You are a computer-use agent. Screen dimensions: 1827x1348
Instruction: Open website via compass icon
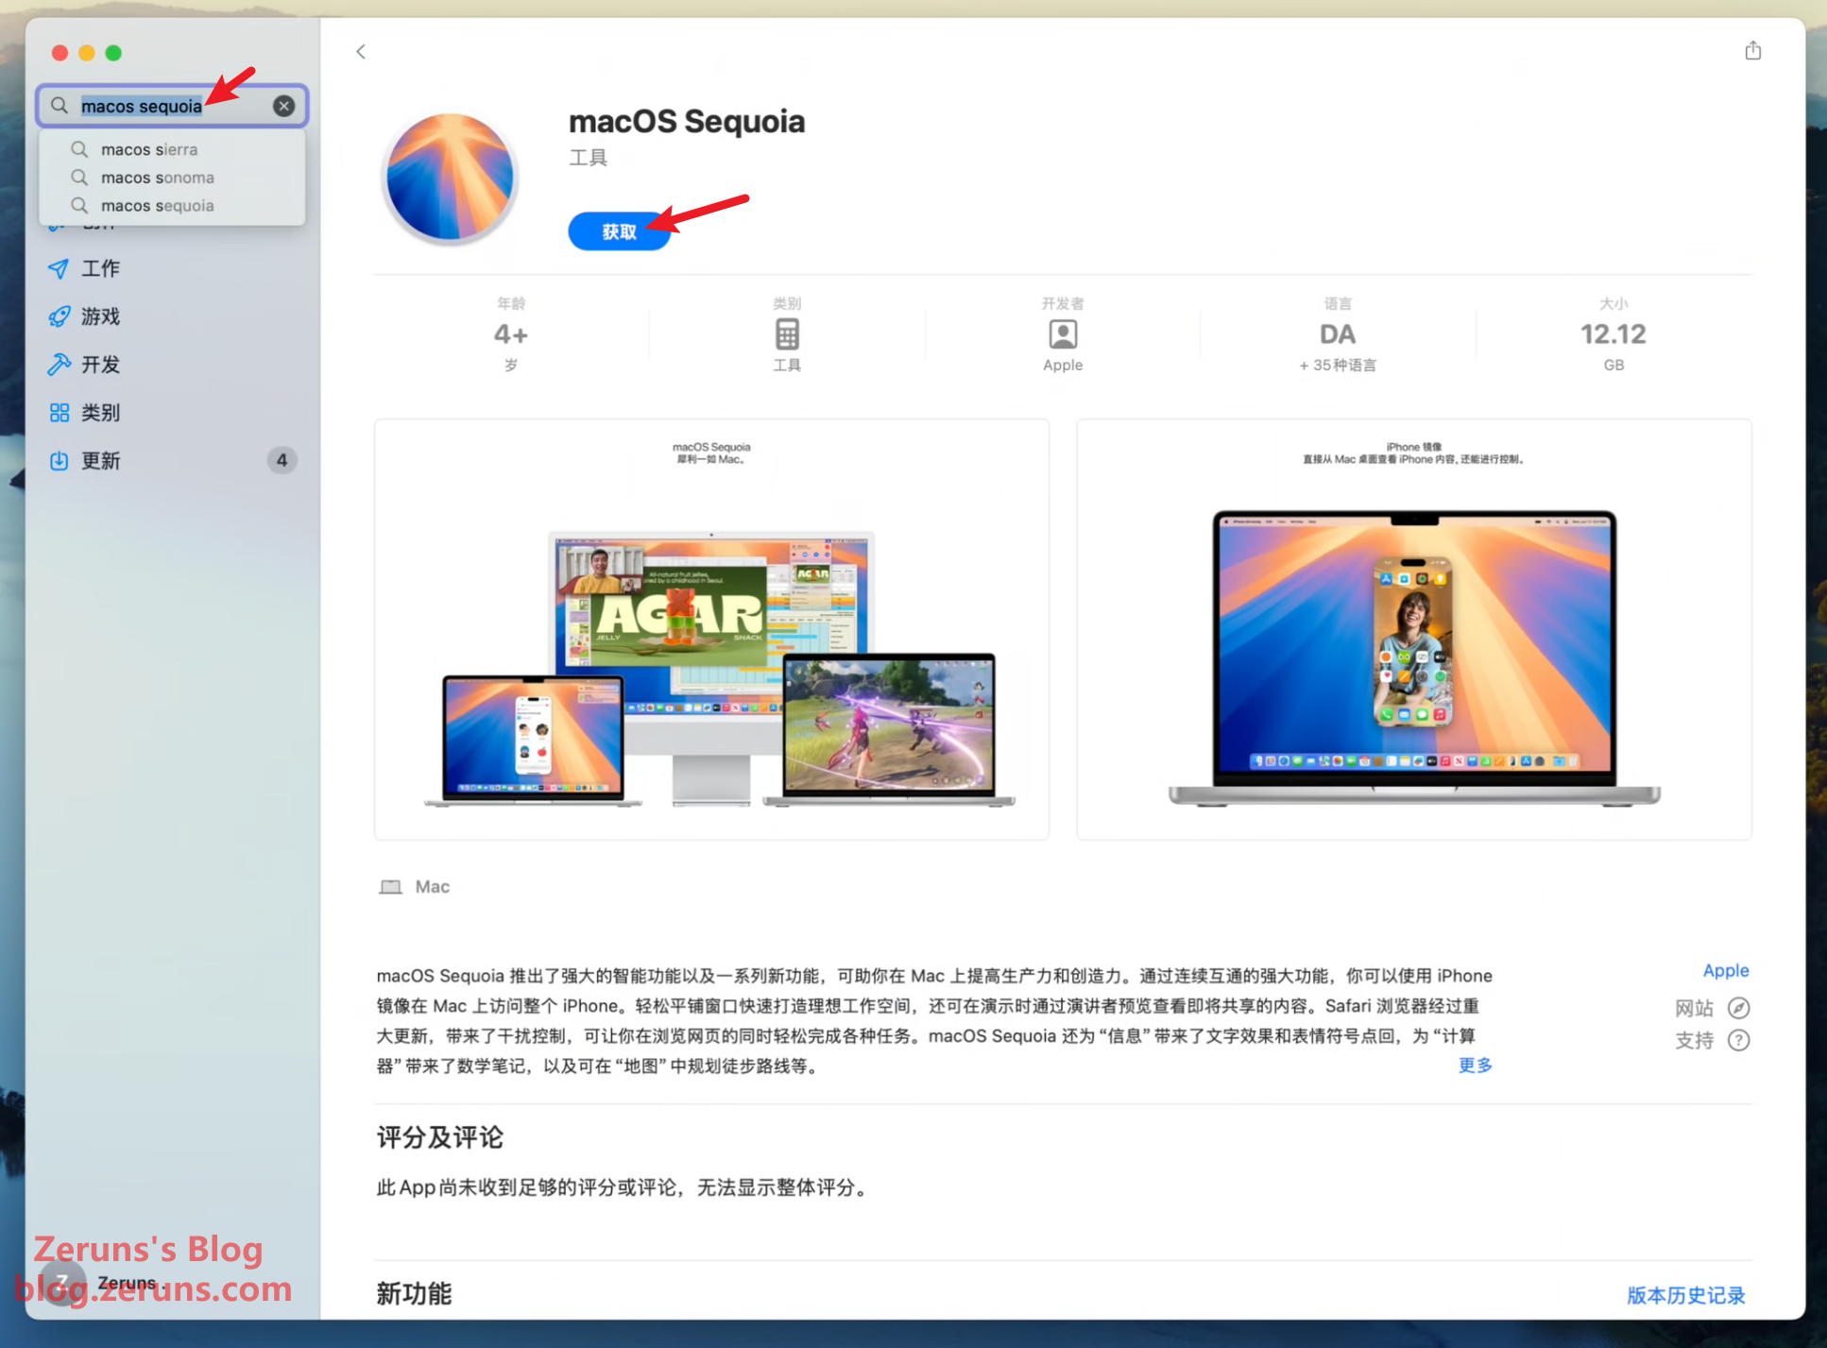(1737, 1008)
